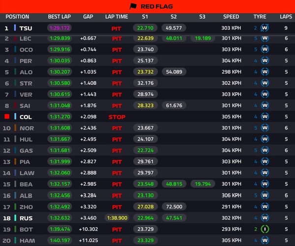Click the wet tyre icon in ALO row
This screenshot has width=295, height=246.
click(x=265, y=71)
